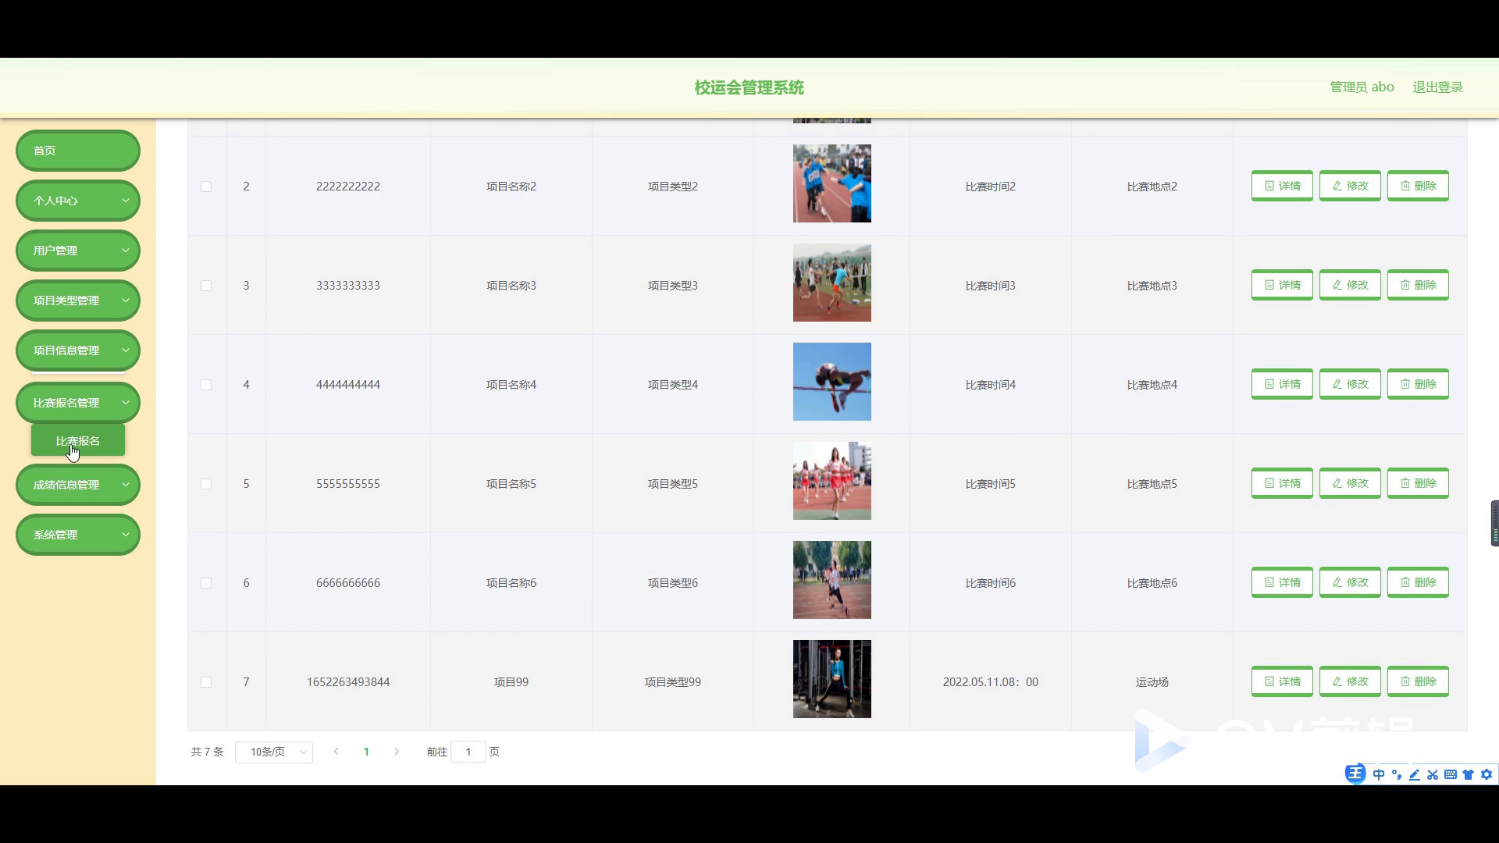Expand the 个人中心 sidebar menu
This screenshot has width=1499, height=843.
pos(78,201)
